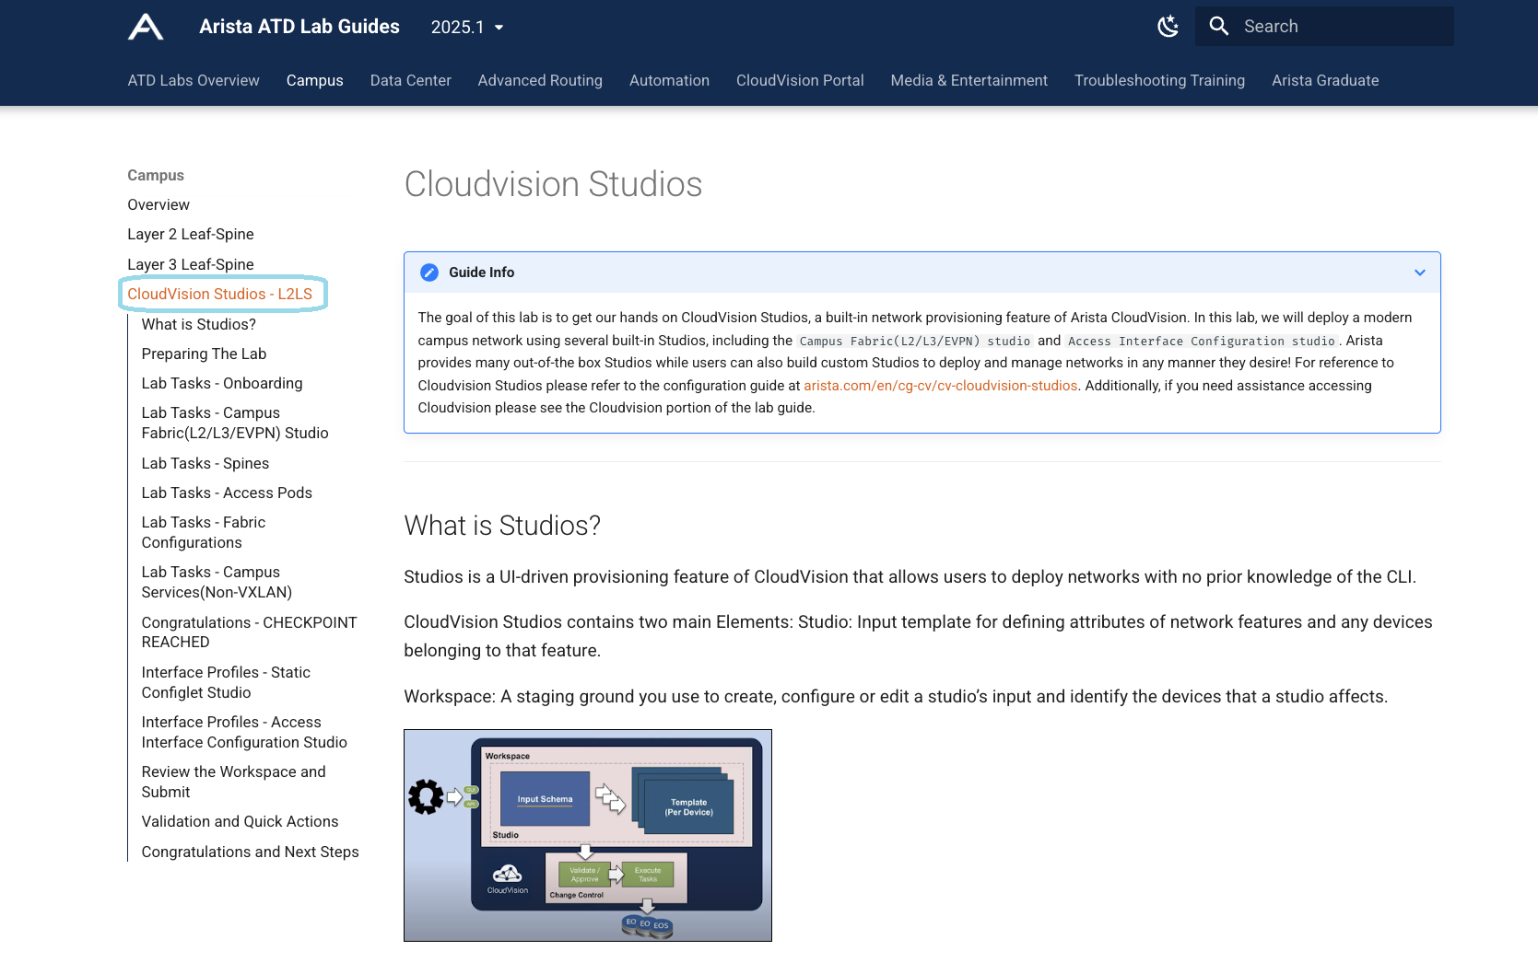
Task: Open Validation and Quick Actions section
Action: [x=240, y=822]
